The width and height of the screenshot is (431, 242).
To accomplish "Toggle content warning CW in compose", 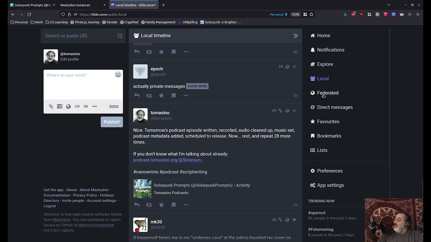I will [77, 107].
